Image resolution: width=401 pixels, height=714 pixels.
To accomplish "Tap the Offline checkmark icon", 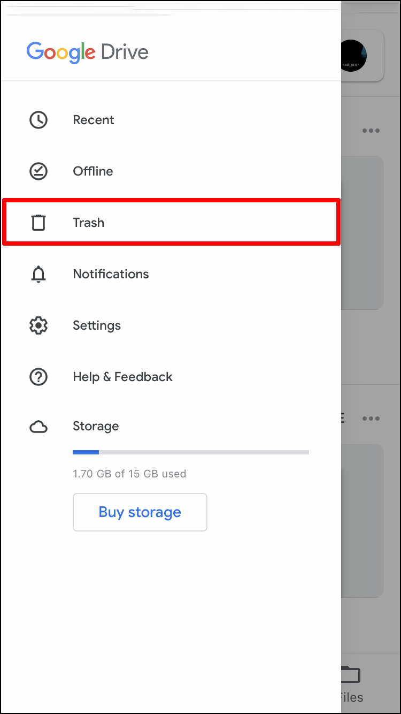I will click(38, 171).
